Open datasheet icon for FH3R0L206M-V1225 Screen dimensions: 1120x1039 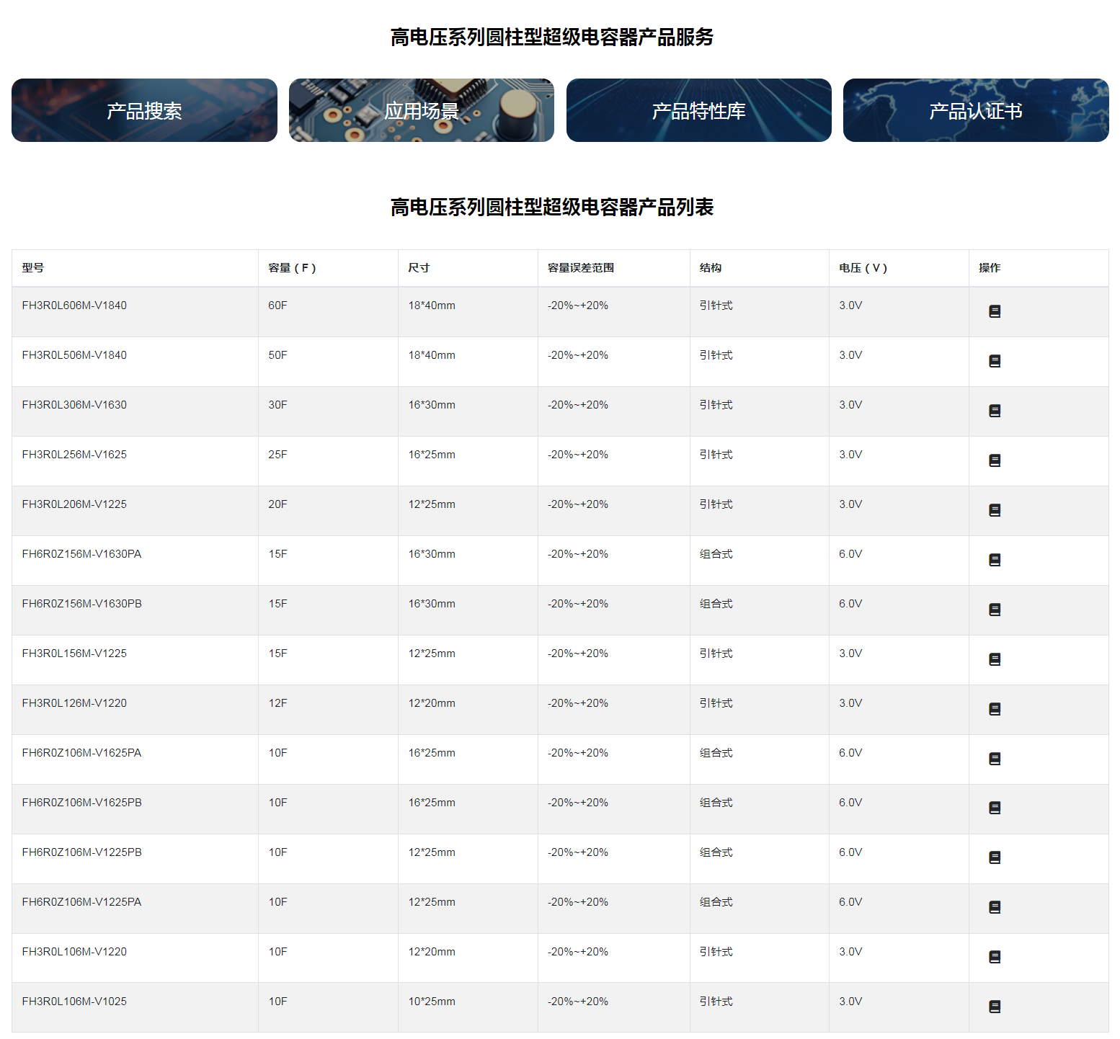pyautogui.click(x=995, y=510)
